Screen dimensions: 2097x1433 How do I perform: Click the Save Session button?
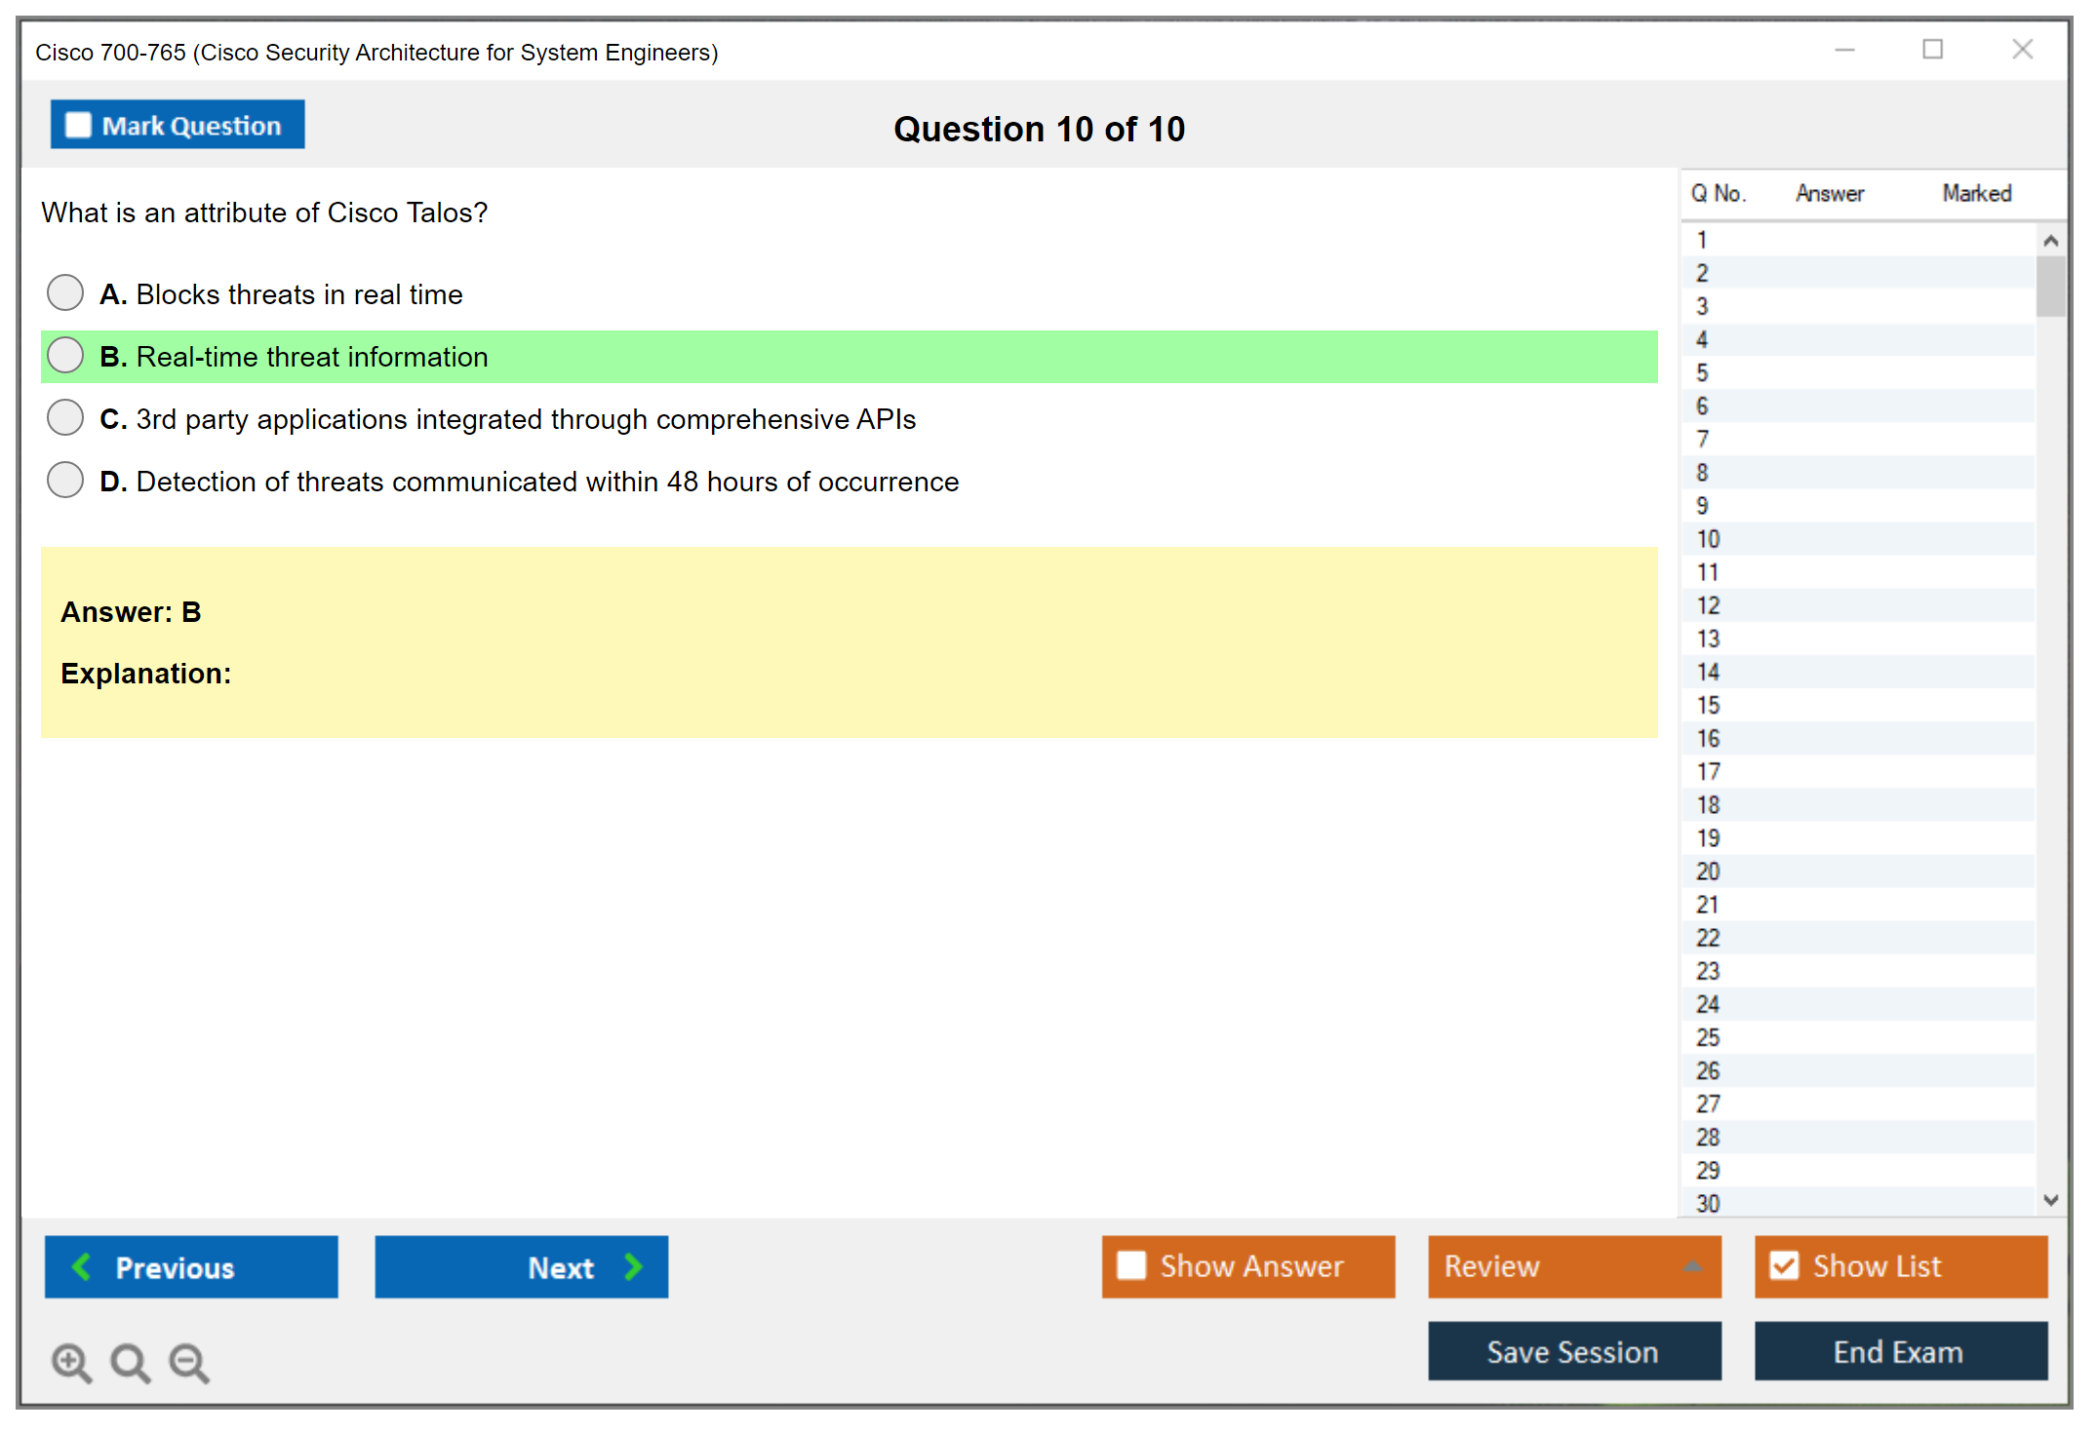tap(1573, 1351)
